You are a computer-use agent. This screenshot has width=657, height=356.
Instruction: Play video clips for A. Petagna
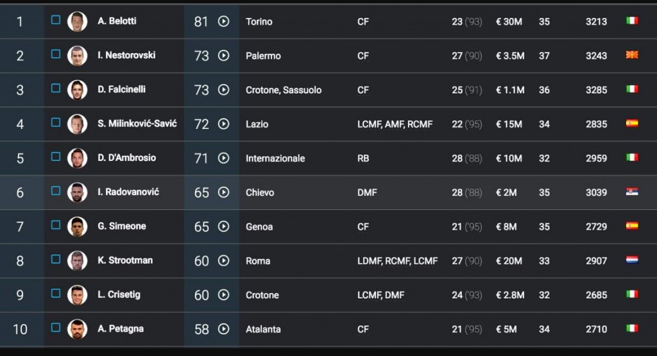tap(223, 329)
